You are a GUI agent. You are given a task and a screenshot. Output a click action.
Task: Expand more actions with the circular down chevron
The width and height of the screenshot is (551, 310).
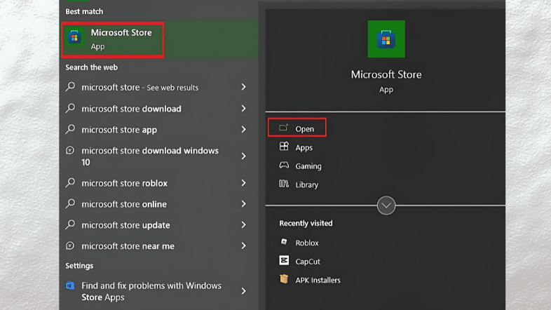click(x=386, y=205)
